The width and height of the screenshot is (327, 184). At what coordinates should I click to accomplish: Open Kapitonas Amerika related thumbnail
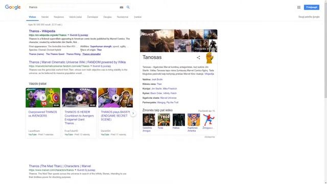click(194, 120)
